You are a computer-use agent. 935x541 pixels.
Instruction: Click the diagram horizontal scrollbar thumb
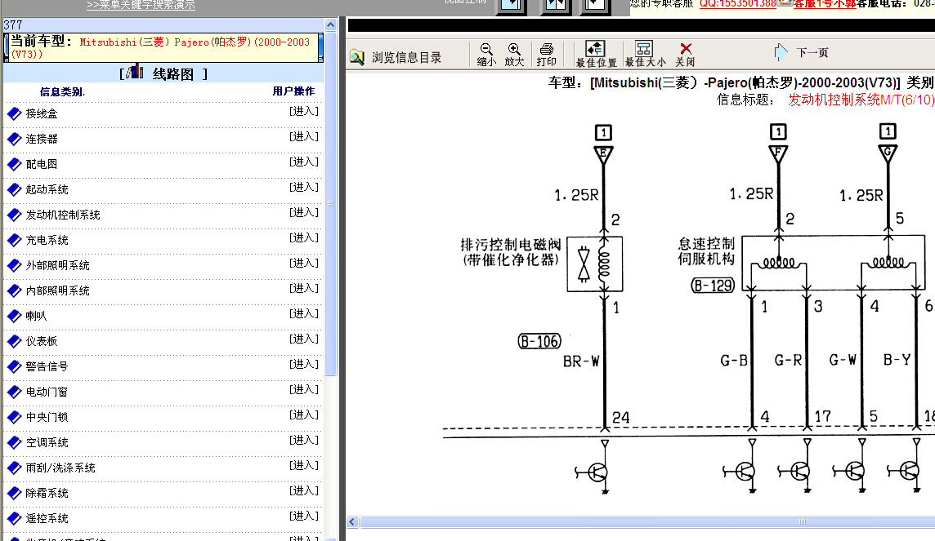(649, 522)
